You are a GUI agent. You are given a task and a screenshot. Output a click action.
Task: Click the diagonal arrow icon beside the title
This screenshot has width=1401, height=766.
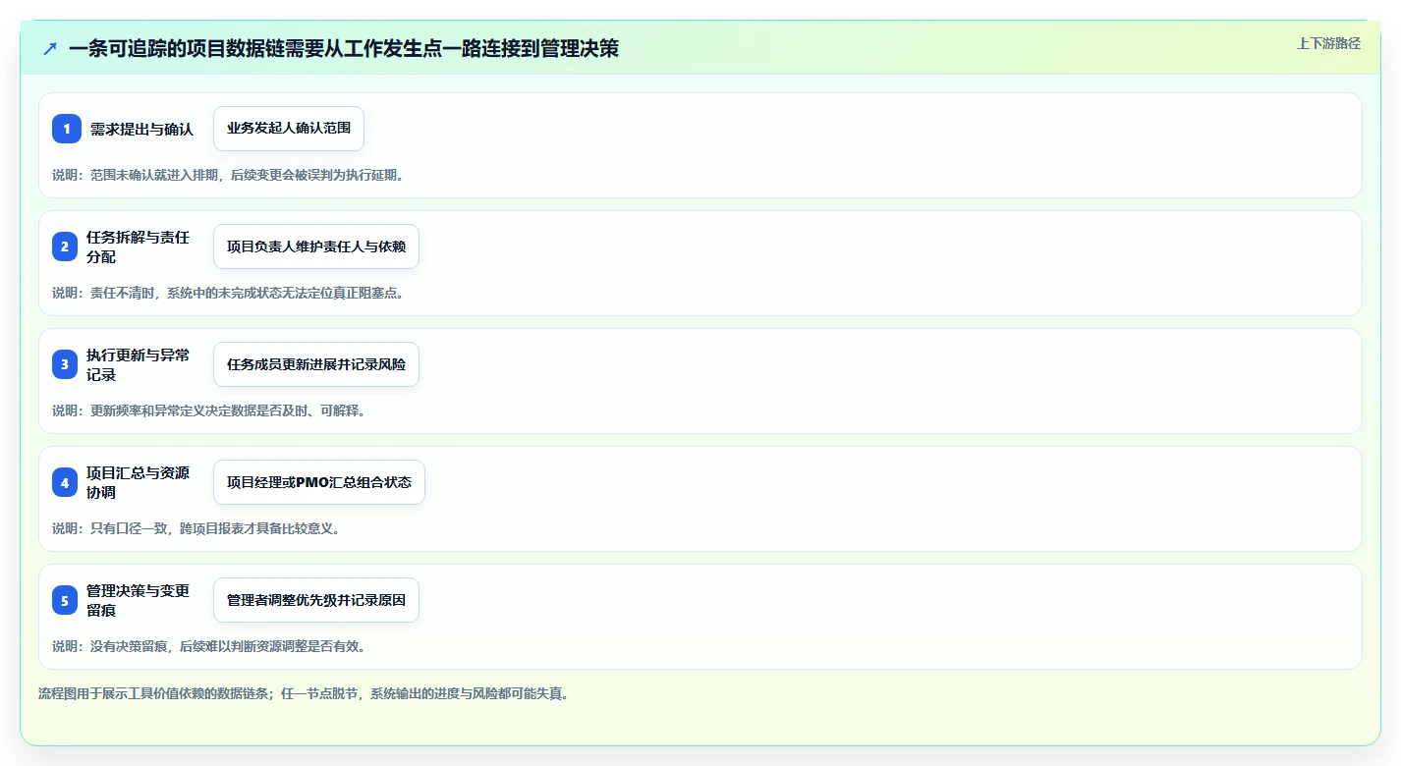pos(50,48)
